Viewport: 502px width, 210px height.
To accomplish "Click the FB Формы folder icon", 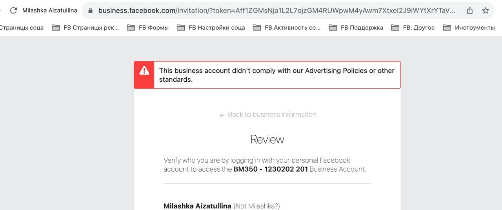I will click(x=131, y=27).
